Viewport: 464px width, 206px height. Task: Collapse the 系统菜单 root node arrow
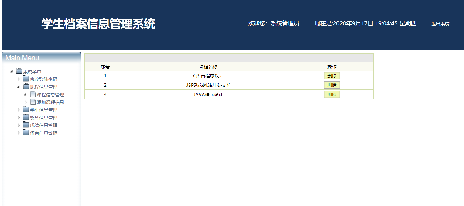[12, 71]
